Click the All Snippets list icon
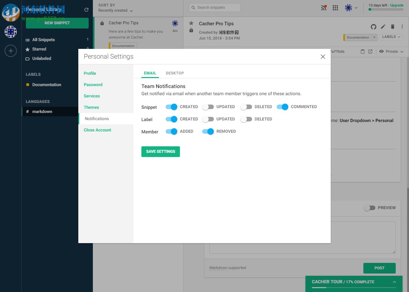 coord(28,40)
